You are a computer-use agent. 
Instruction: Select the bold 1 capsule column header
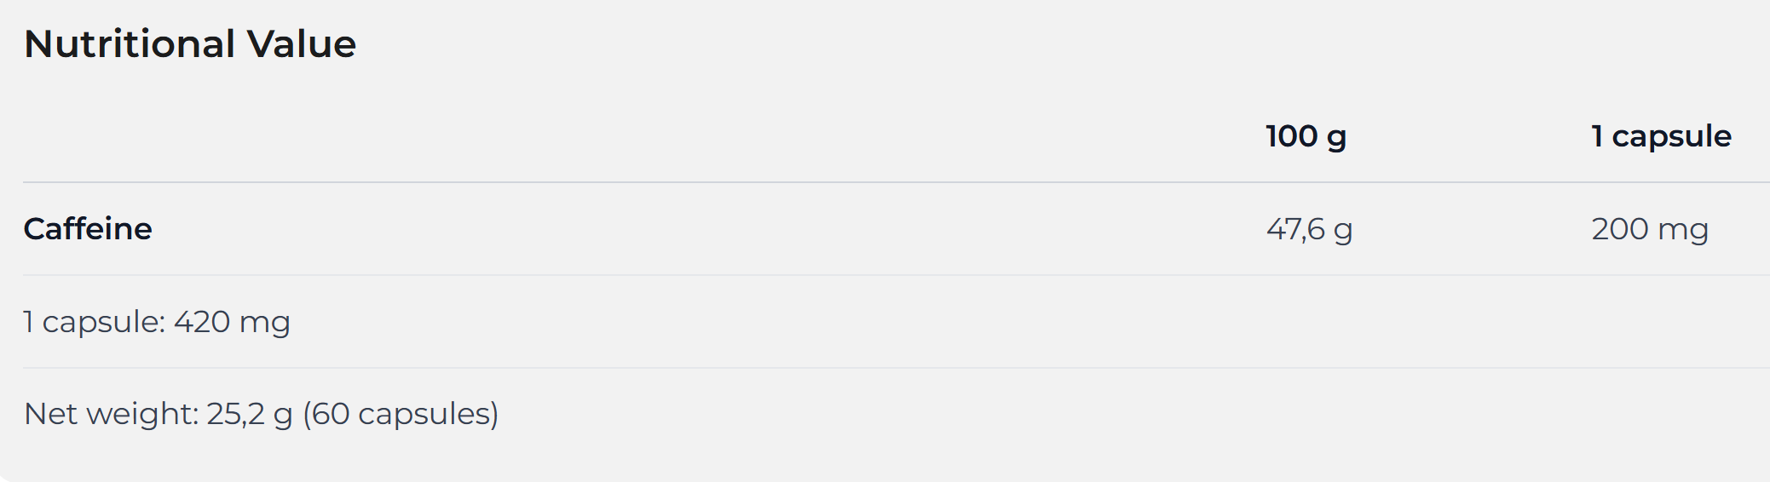(1661, 136)
